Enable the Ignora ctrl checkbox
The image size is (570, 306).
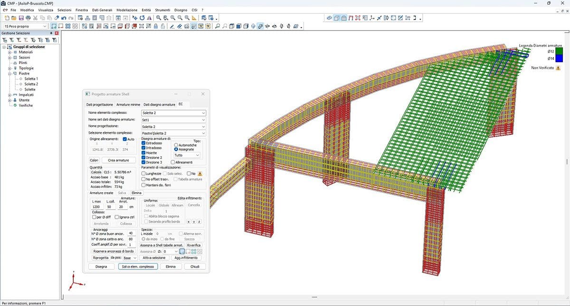pos(116,217)
